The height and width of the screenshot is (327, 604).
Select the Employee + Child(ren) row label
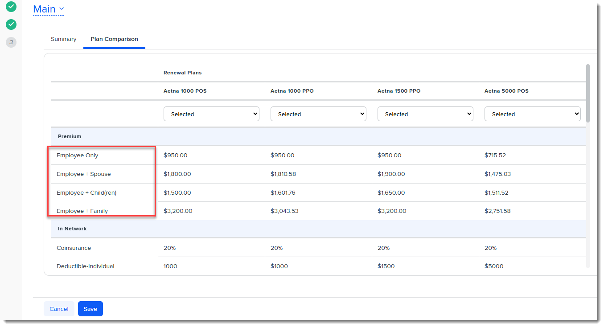click(x=86, y=193)
